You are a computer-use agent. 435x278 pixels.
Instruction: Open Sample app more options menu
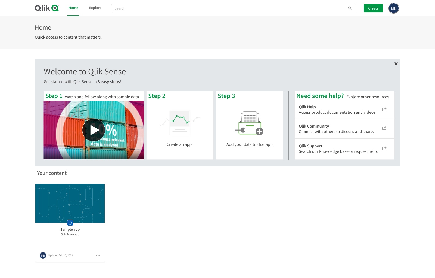point(98,255)
